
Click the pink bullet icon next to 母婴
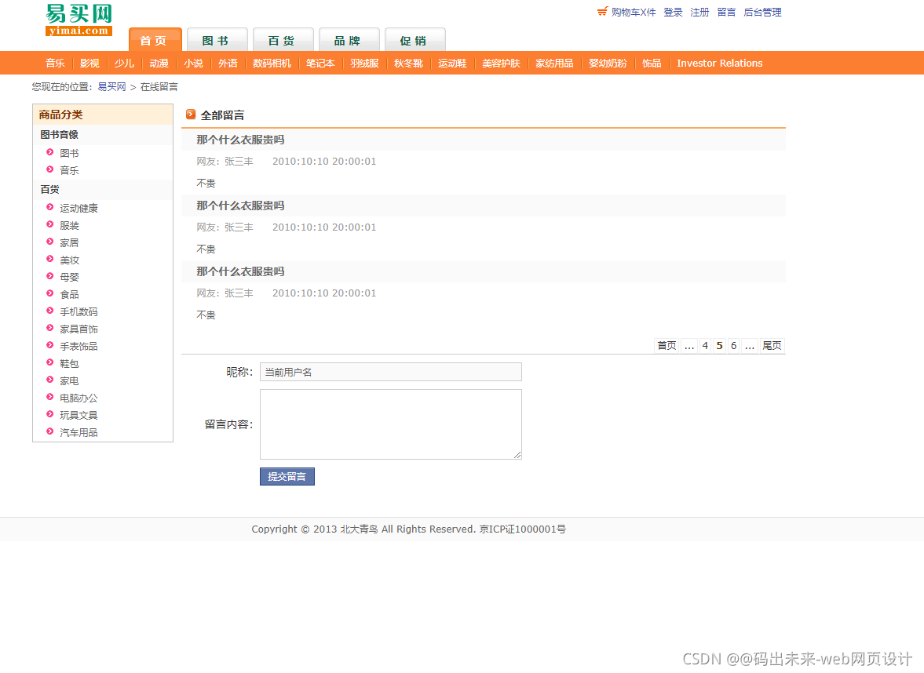click(50, 276)
